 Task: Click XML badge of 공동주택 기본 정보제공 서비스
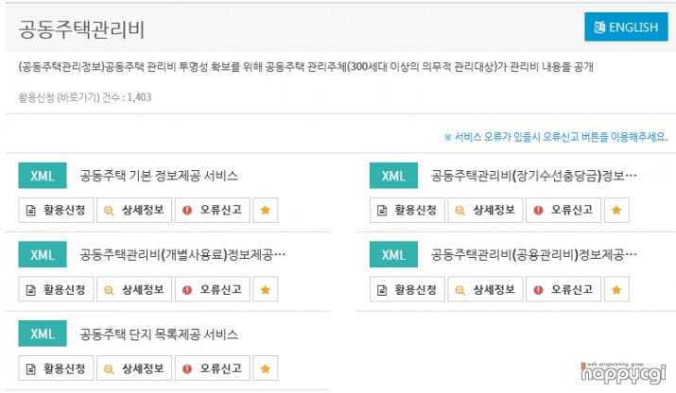(x=43, y=176)
